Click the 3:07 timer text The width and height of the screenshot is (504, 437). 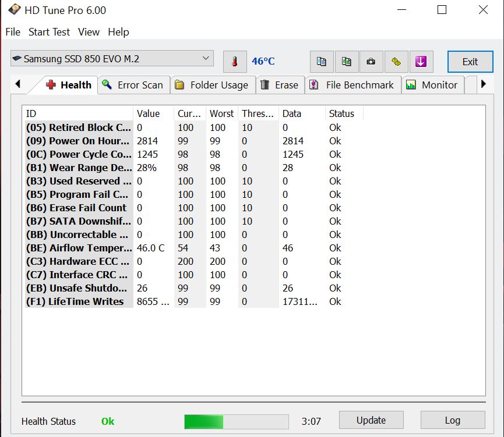tap(311, 421)
